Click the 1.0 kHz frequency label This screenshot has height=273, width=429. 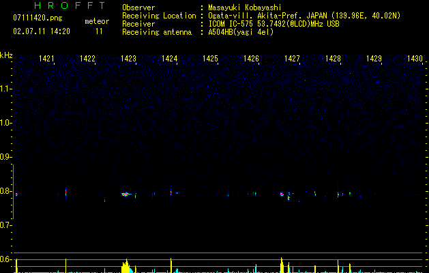click(x=5, y=123)
